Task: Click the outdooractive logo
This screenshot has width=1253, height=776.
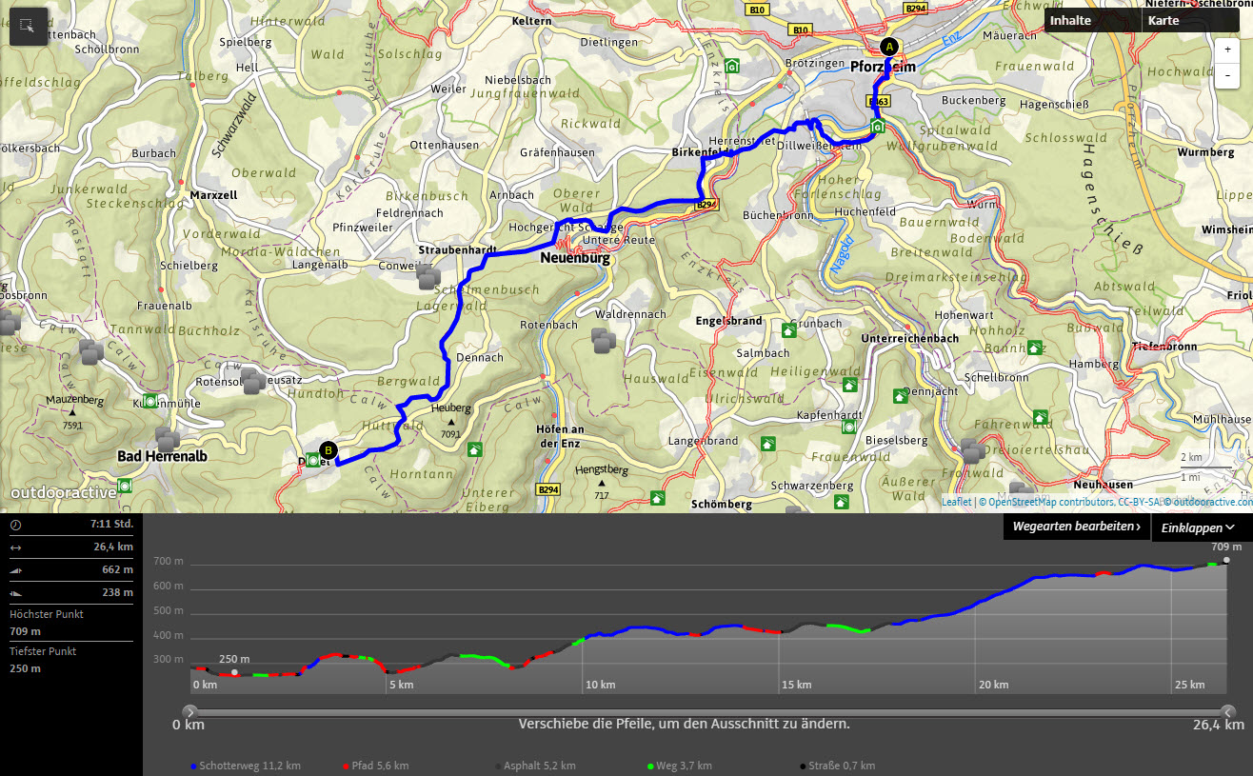Action: [x=64, y=492]
